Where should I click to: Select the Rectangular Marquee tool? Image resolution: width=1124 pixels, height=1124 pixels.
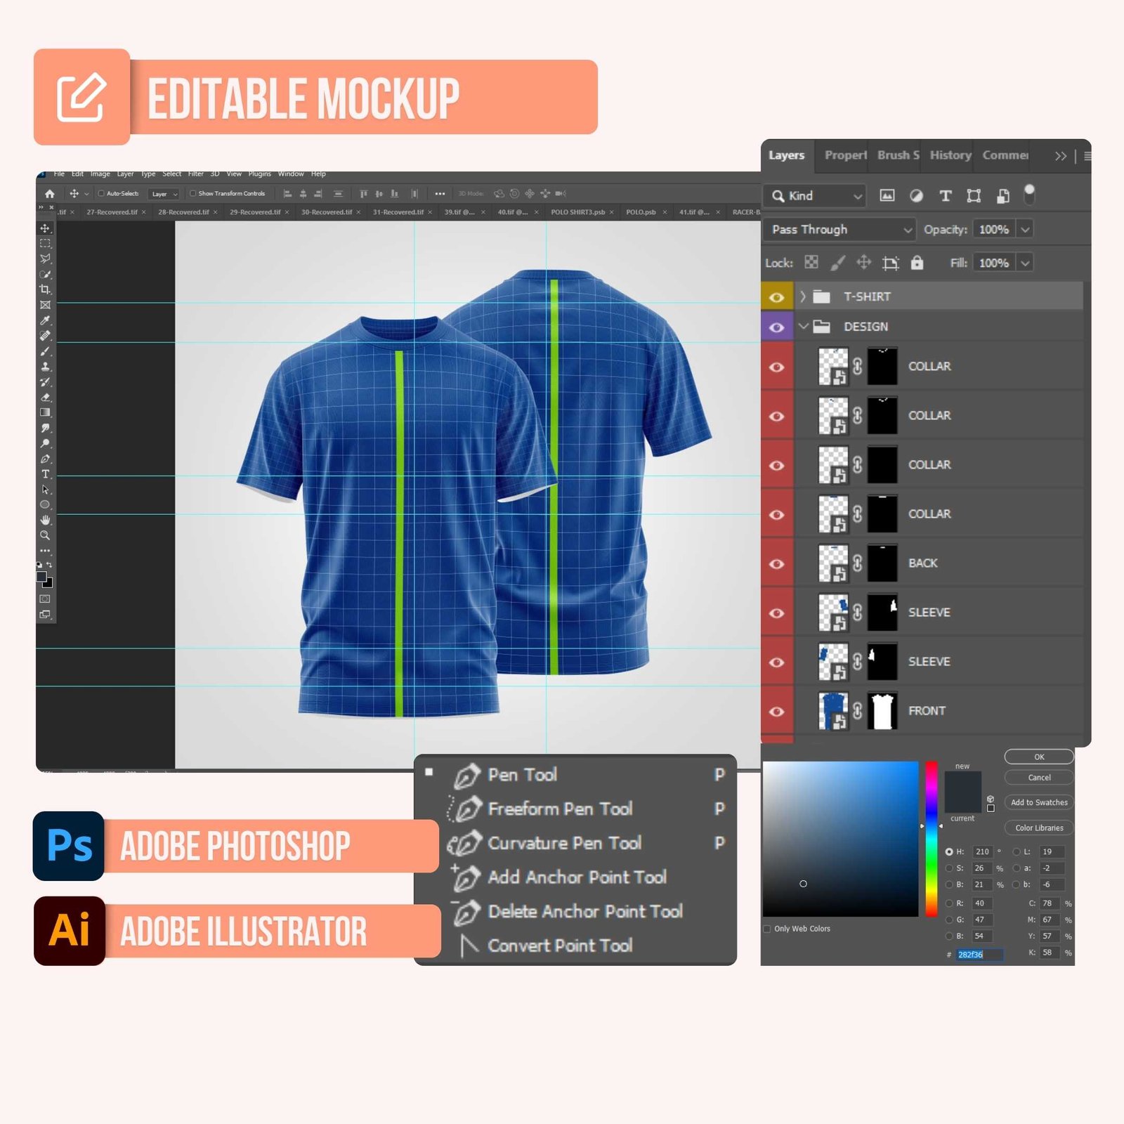click(x=45, y=243)
